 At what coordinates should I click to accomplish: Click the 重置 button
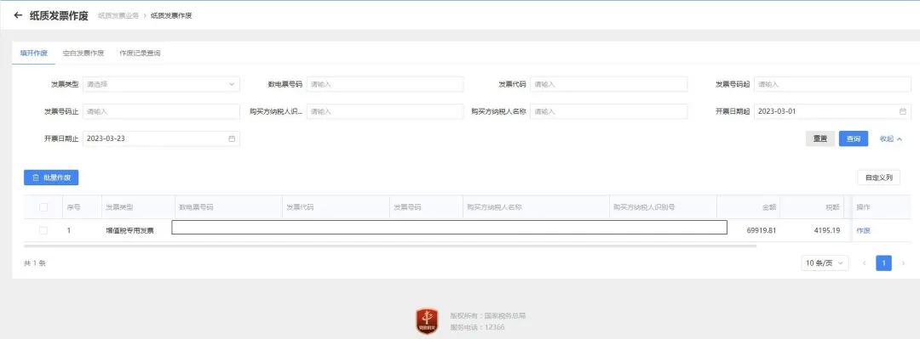click(820, 138)
